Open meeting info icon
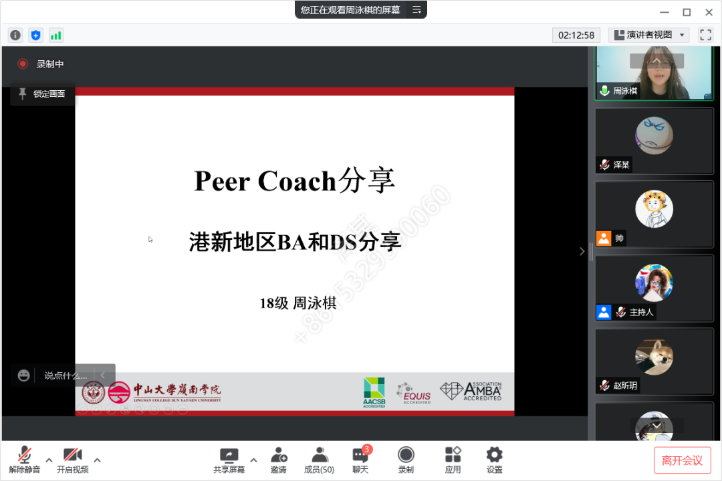This screenshot has width=722, height=481. pyautogui.click(x=15, y=35)
